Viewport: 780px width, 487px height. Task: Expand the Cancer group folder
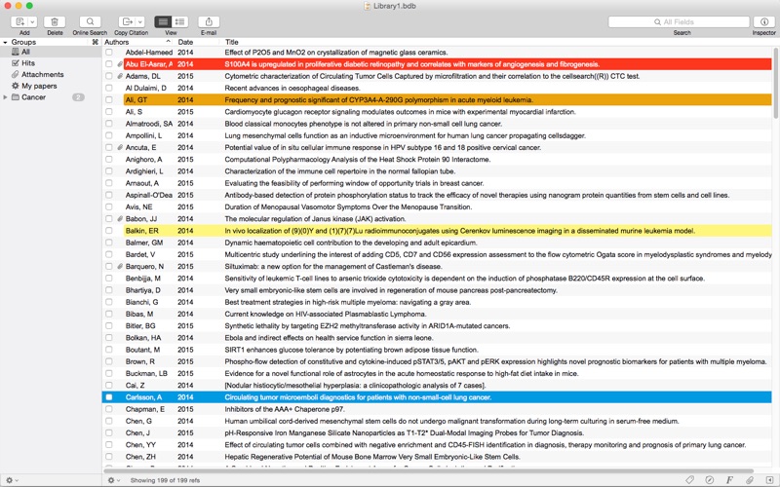[x=6, y=97]
